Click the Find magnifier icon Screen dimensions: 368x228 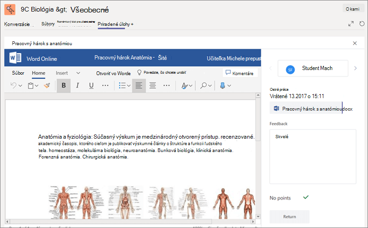click(x=203, y=86)
